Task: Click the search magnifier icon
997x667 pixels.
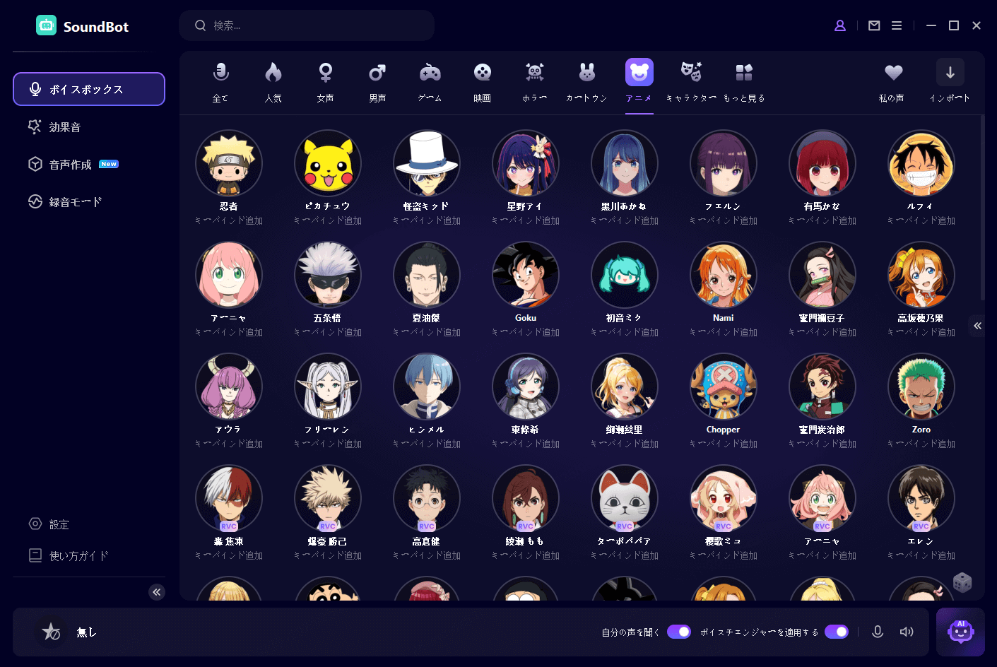Action: click(x=201, y=25)
